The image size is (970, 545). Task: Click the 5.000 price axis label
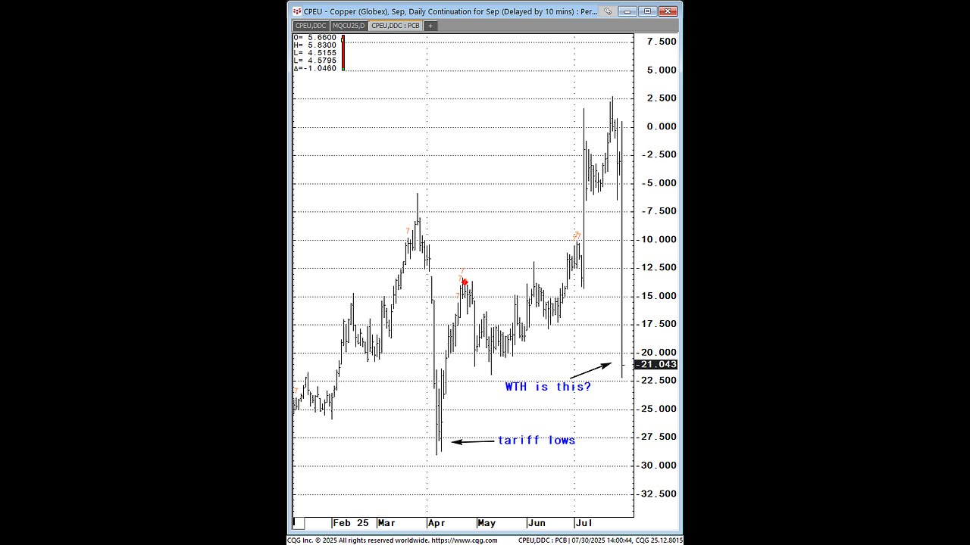pyautogui.click(x=662, y=70)
